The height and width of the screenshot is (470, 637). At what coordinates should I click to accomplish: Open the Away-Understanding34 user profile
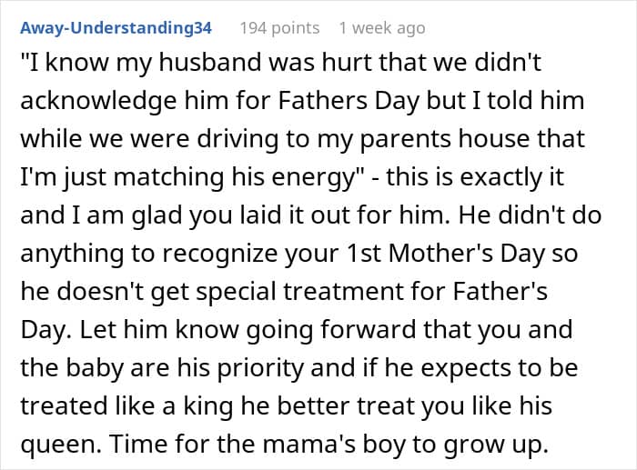pos(116,28)
